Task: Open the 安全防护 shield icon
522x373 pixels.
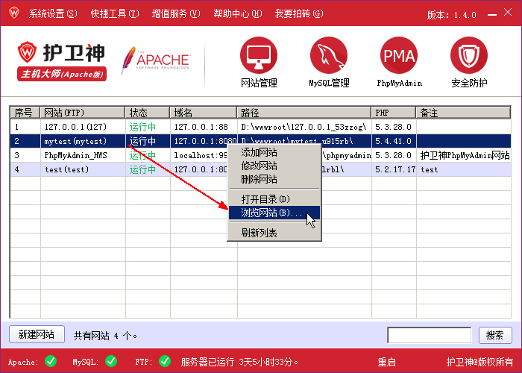Action: pyautogui.click(x=469, y=62)
